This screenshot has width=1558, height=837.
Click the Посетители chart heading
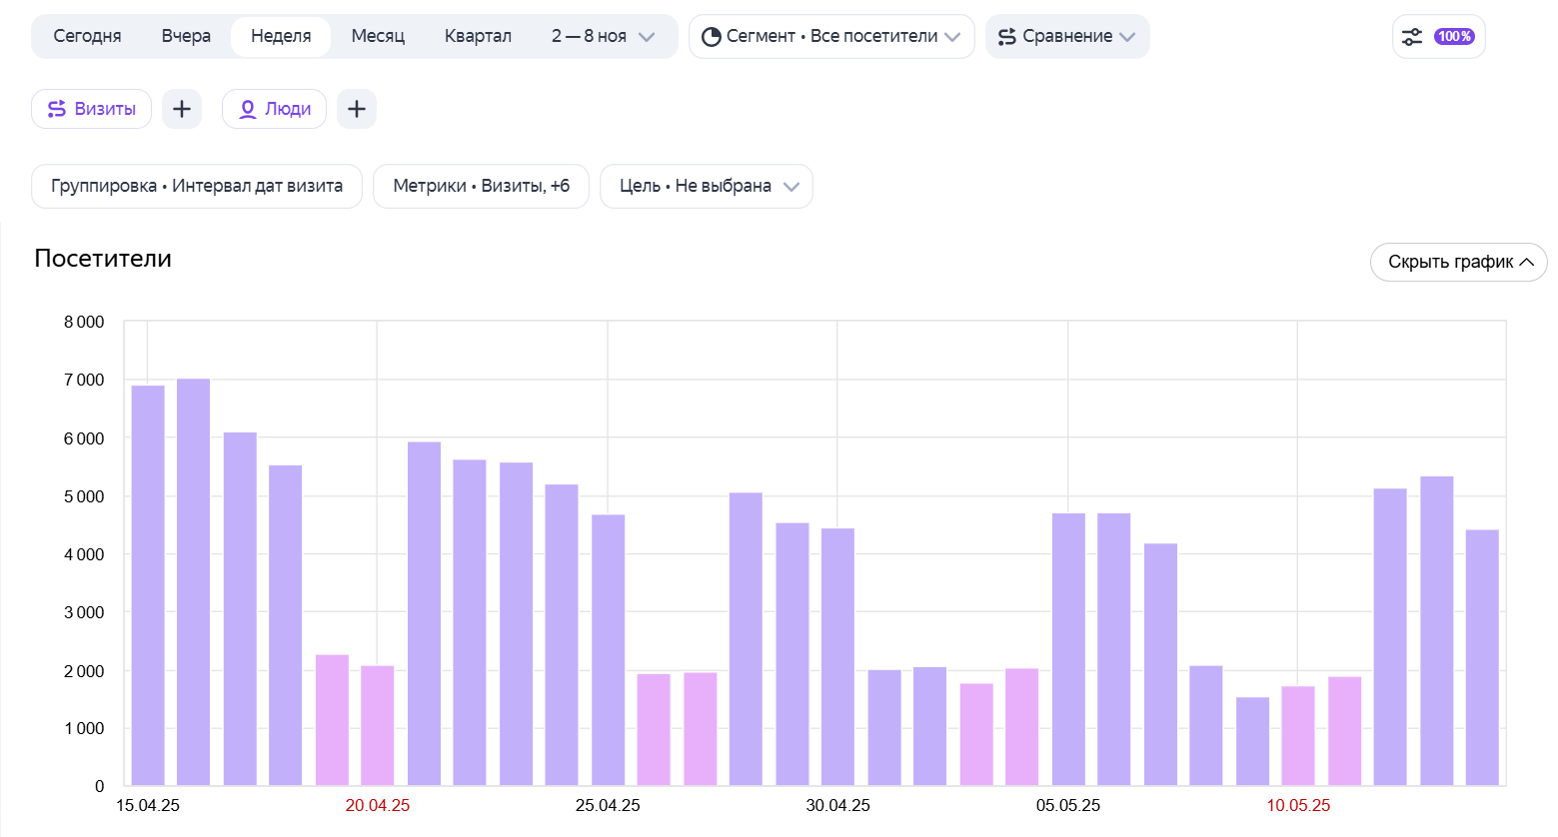[103, 259]
